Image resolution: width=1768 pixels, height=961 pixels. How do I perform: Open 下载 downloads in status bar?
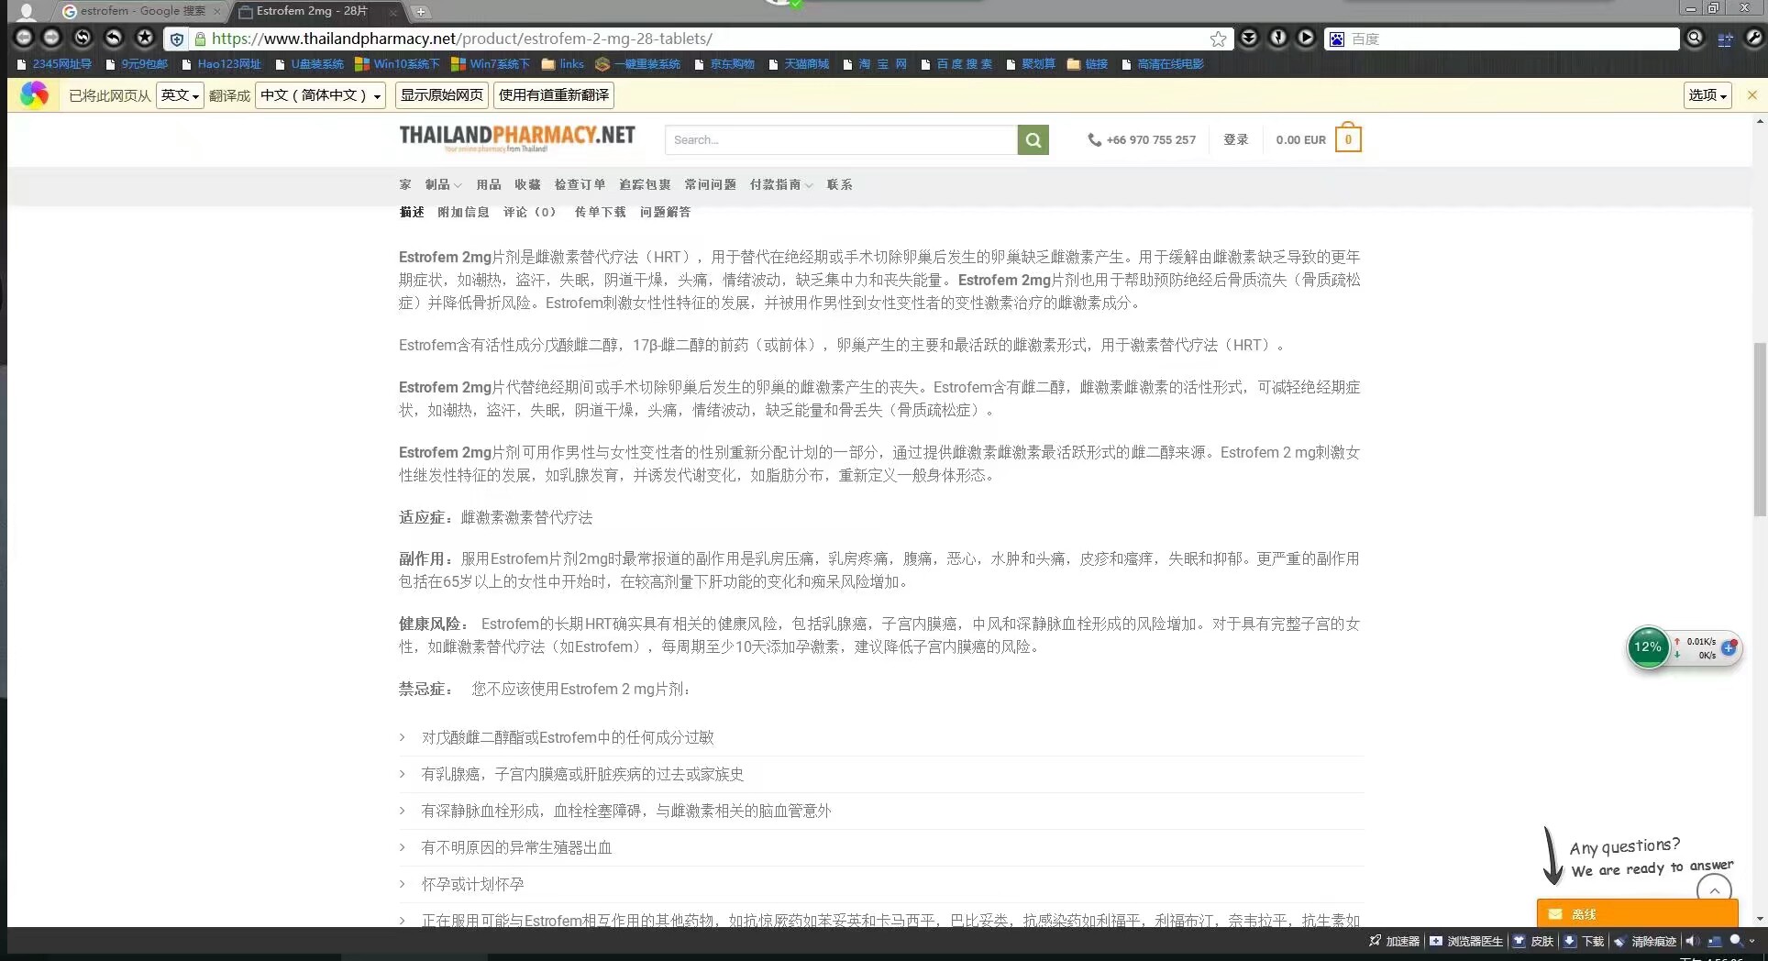coord(1584,941)
